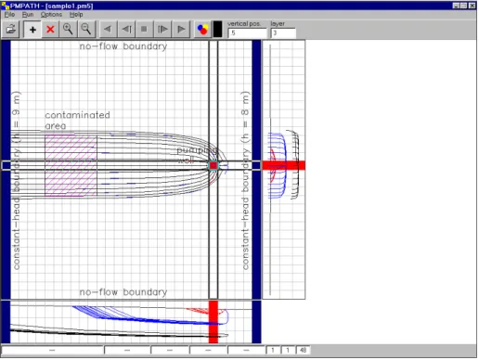Click the right constant-head boundary (h = 8 m) label
This screenshot has width=479, height=360.
pyautogui.click(x=245, y=180)
